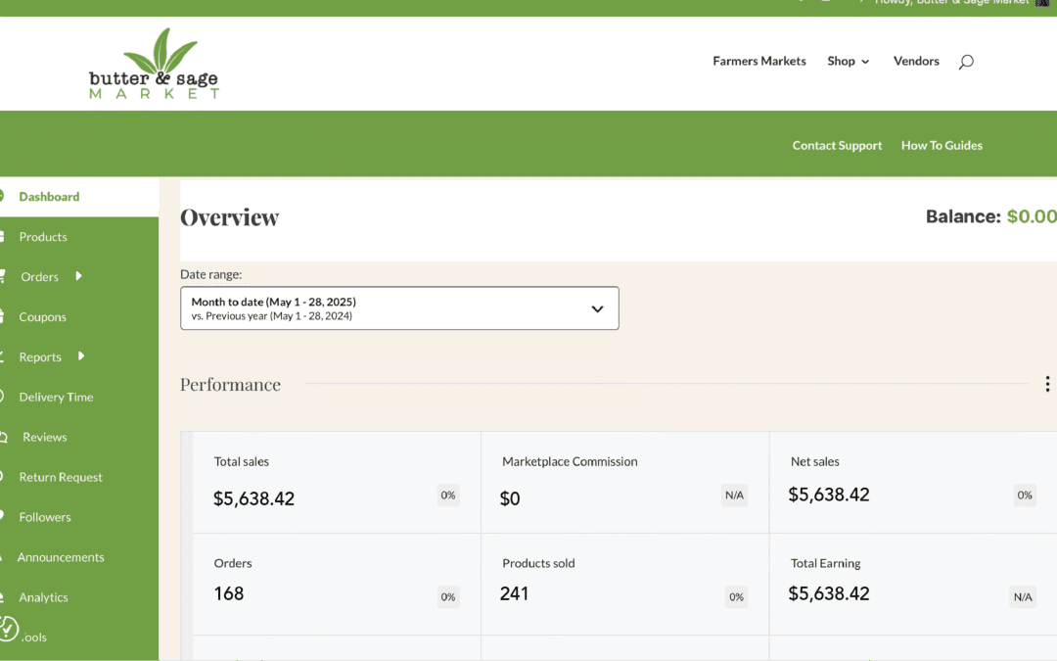The width and height of the screenshot is (1057, 661).
Task: Click the Total sales performance card
Action: pos(337,482)
